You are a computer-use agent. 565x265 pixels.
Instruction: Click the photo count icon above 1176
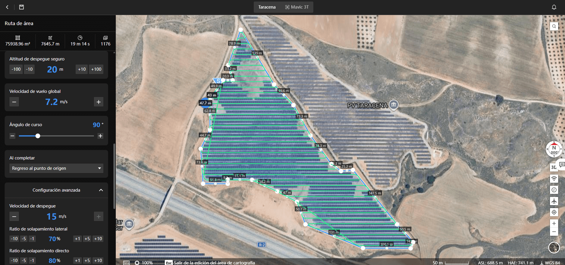(x=105, y=37)
